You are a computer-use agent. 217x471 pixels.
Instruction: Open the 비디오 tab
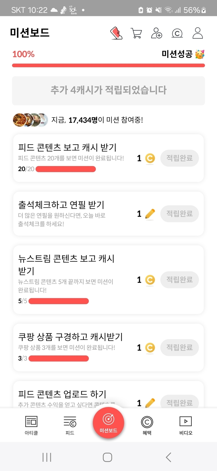point(186,425)
